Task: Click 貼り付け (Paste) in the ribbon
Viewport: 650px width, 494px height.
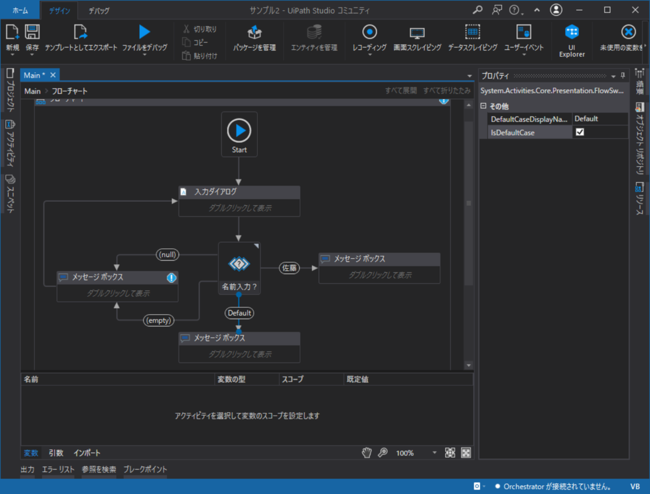Action: coord(199,55)
